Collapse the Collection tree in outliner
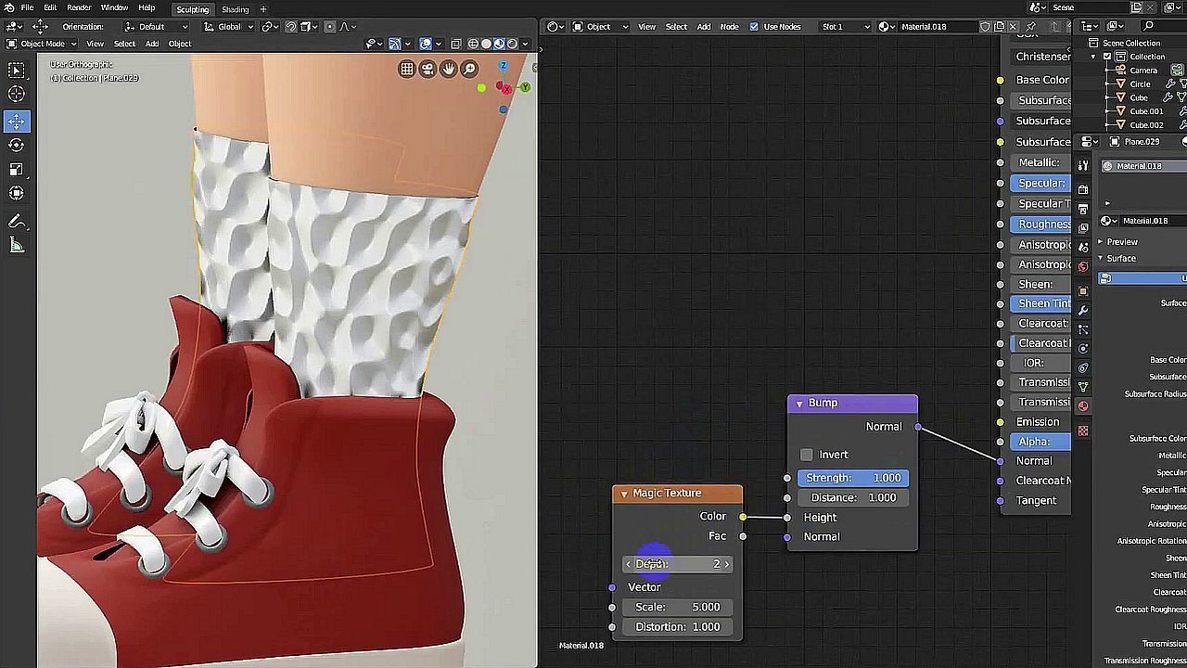The height and width of the screenshot is (668, 1187). tap(1094, 57)
